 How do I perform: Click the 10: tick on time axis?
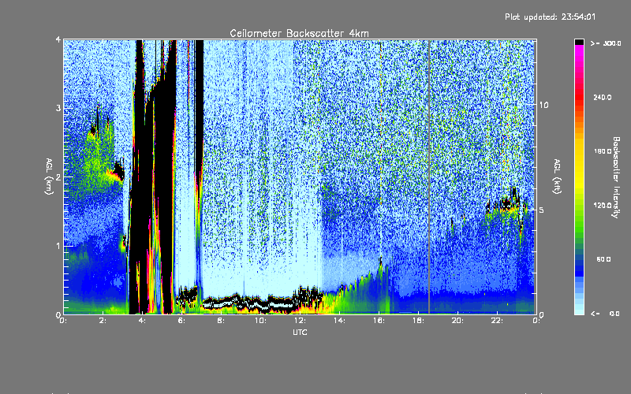[260, 321]
